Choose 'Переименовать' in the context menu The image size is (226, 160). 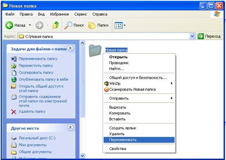pyautogui.click(x=139, y=140)
